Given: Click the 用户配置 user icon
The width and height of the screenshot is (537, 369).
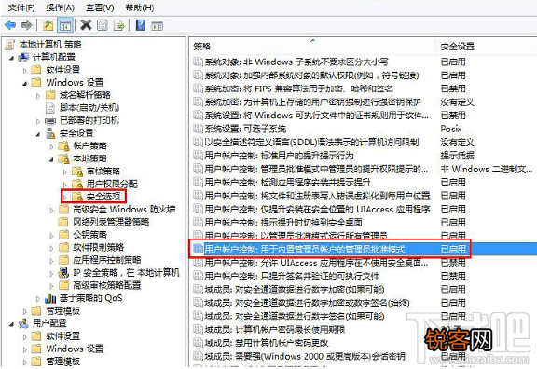Looking at the screenshot, I should [x=23, y=323].
